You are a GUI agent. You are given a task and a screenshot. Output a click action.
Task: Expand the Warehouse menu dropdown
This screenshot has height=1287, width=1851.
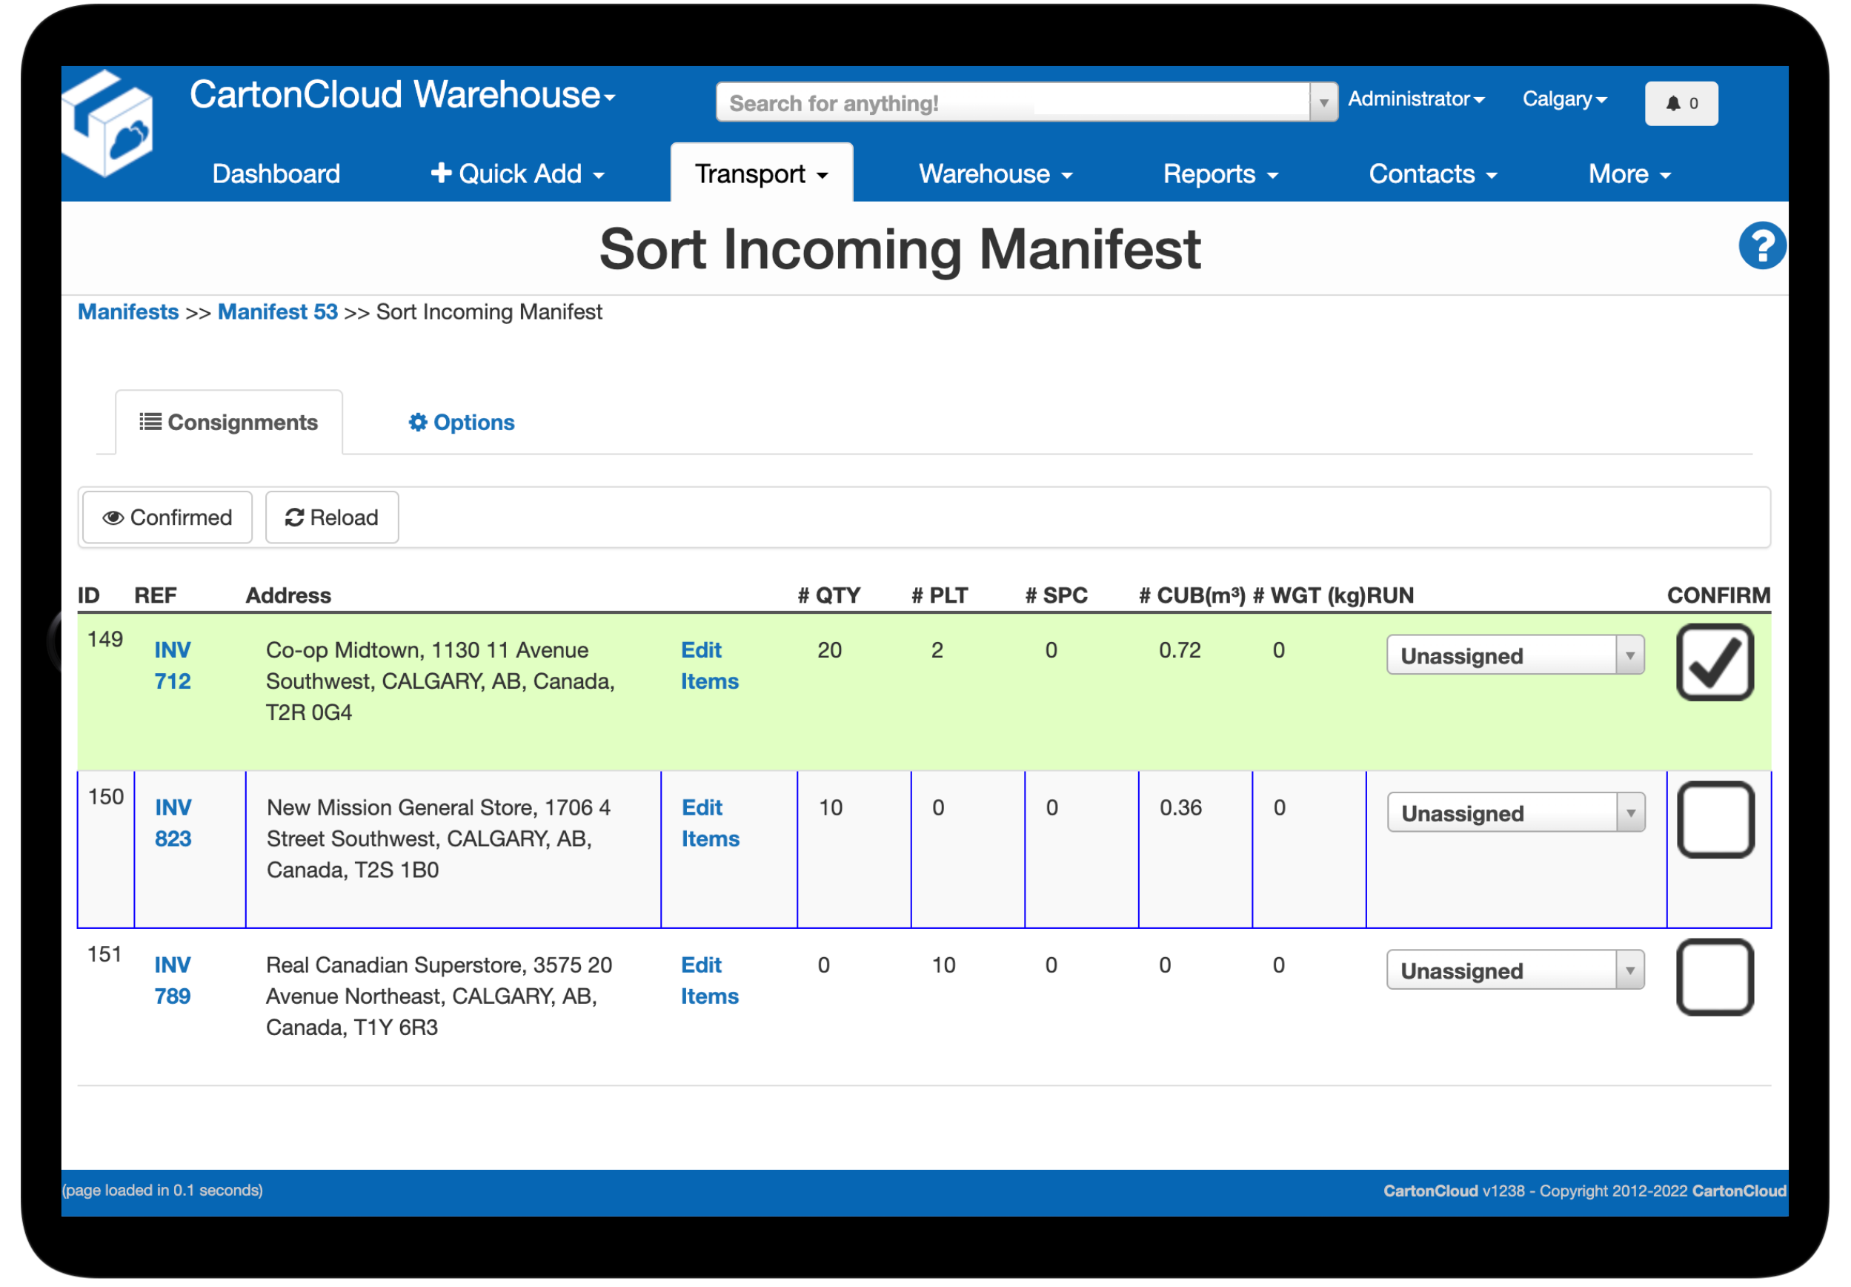[x=994, y=173]
